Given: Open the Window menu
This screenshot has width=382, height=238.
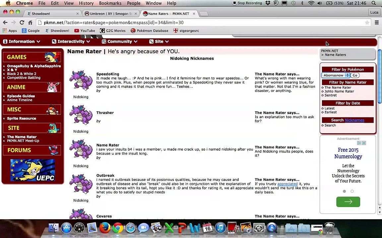Looking at the screenshot, I should coord(154,3).
